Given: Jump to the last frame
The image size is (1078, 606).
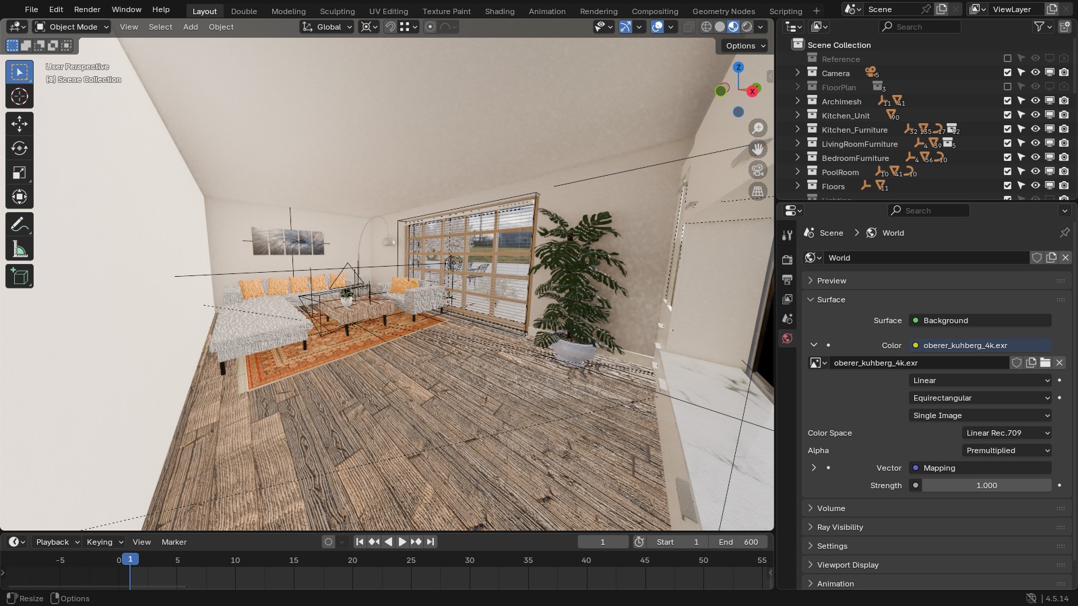Looking at the screenshot, I should [431, 542].
